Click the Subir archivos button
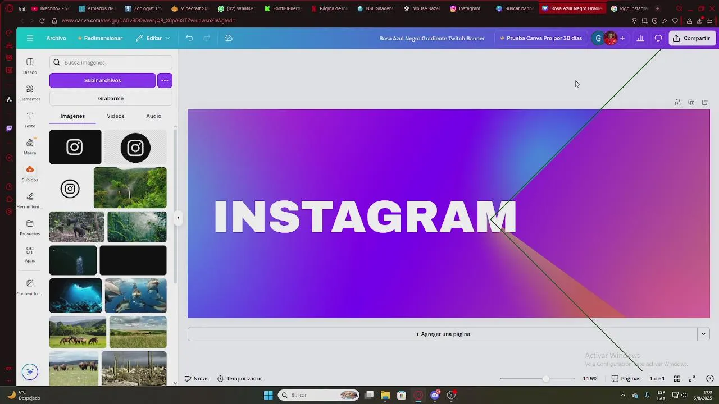The width and height of the screenshot is (719, 404). (102, 80)
